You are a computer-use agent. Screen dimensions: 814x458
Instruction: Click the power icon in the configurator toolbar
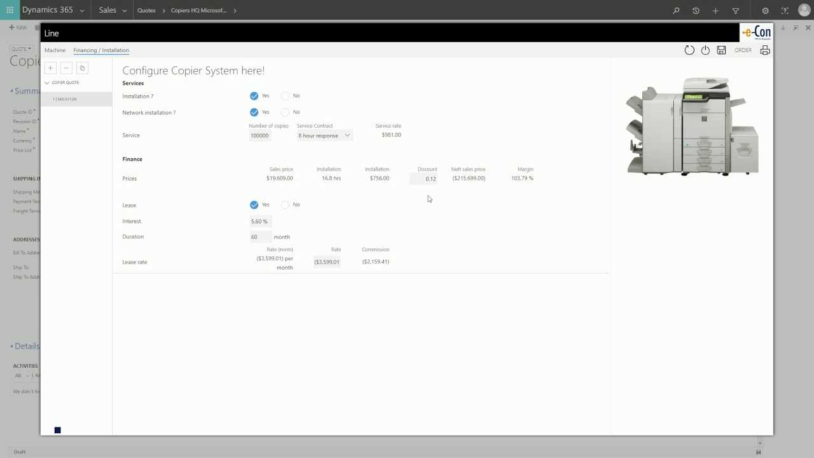(x=705, y=50)
